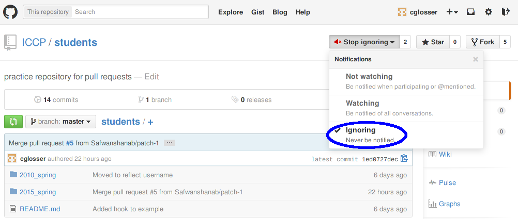Click '6 days ago' in README.md row
The height and width of the screenshot is (219, 518).
(390, 209)
